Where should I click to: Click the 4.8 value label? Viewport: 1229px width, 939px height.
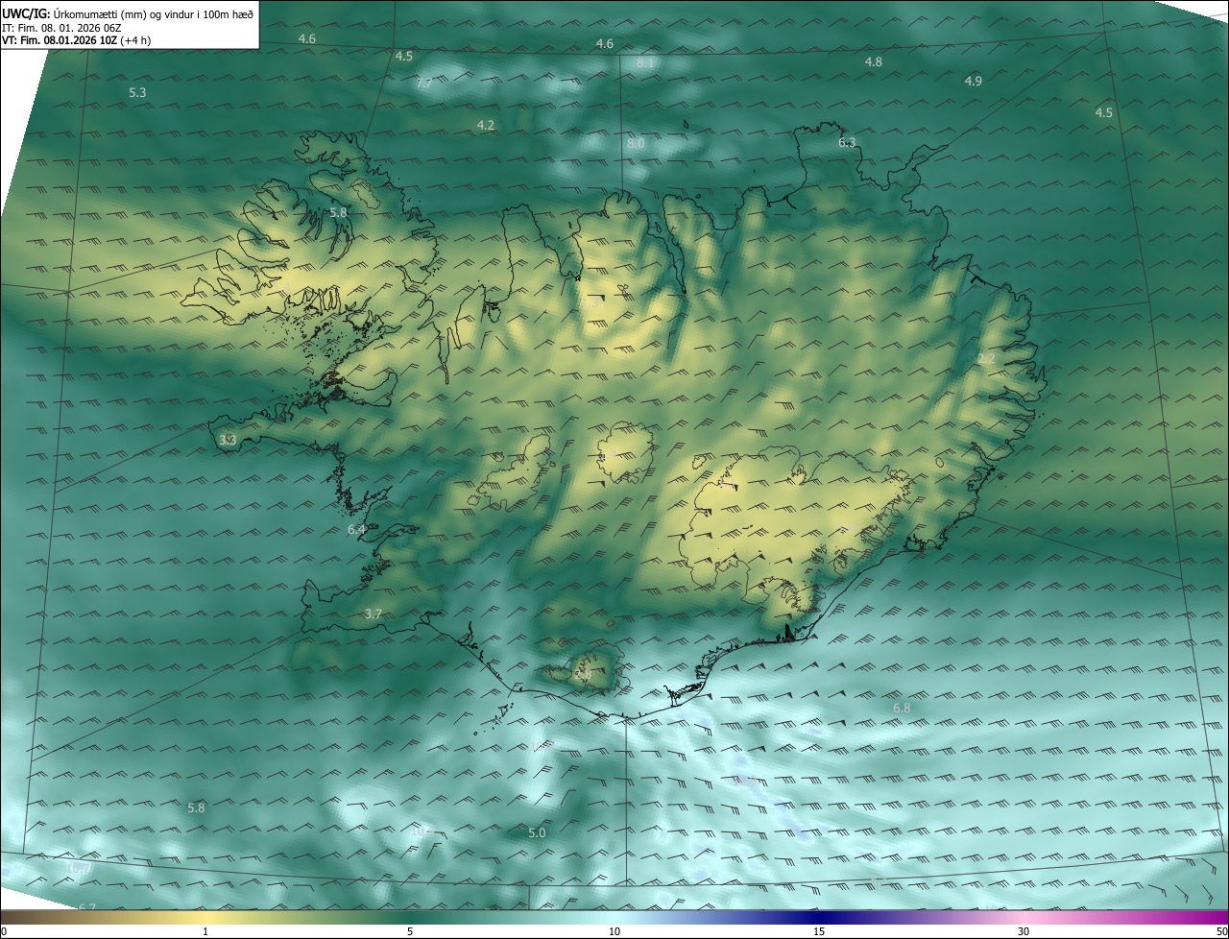(x=873, y=62)
